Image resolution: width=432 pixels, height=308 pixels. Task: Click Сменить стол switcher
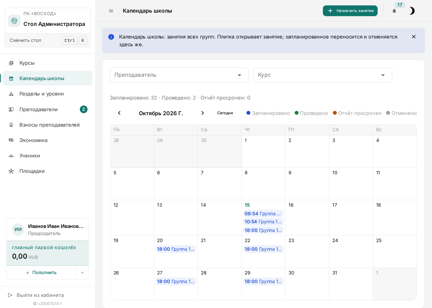tap(48, 40)
